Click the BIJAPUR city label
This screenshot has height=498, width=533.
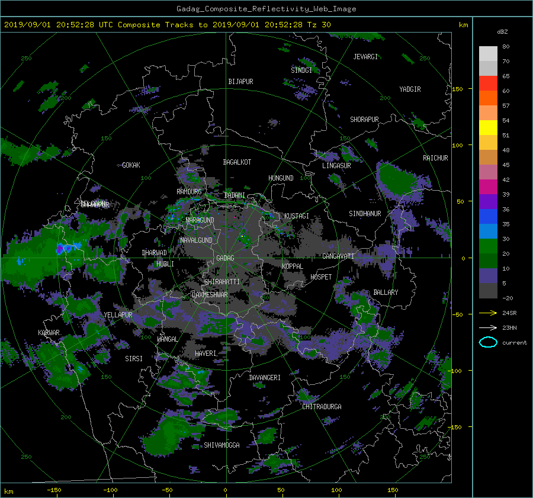240,82
